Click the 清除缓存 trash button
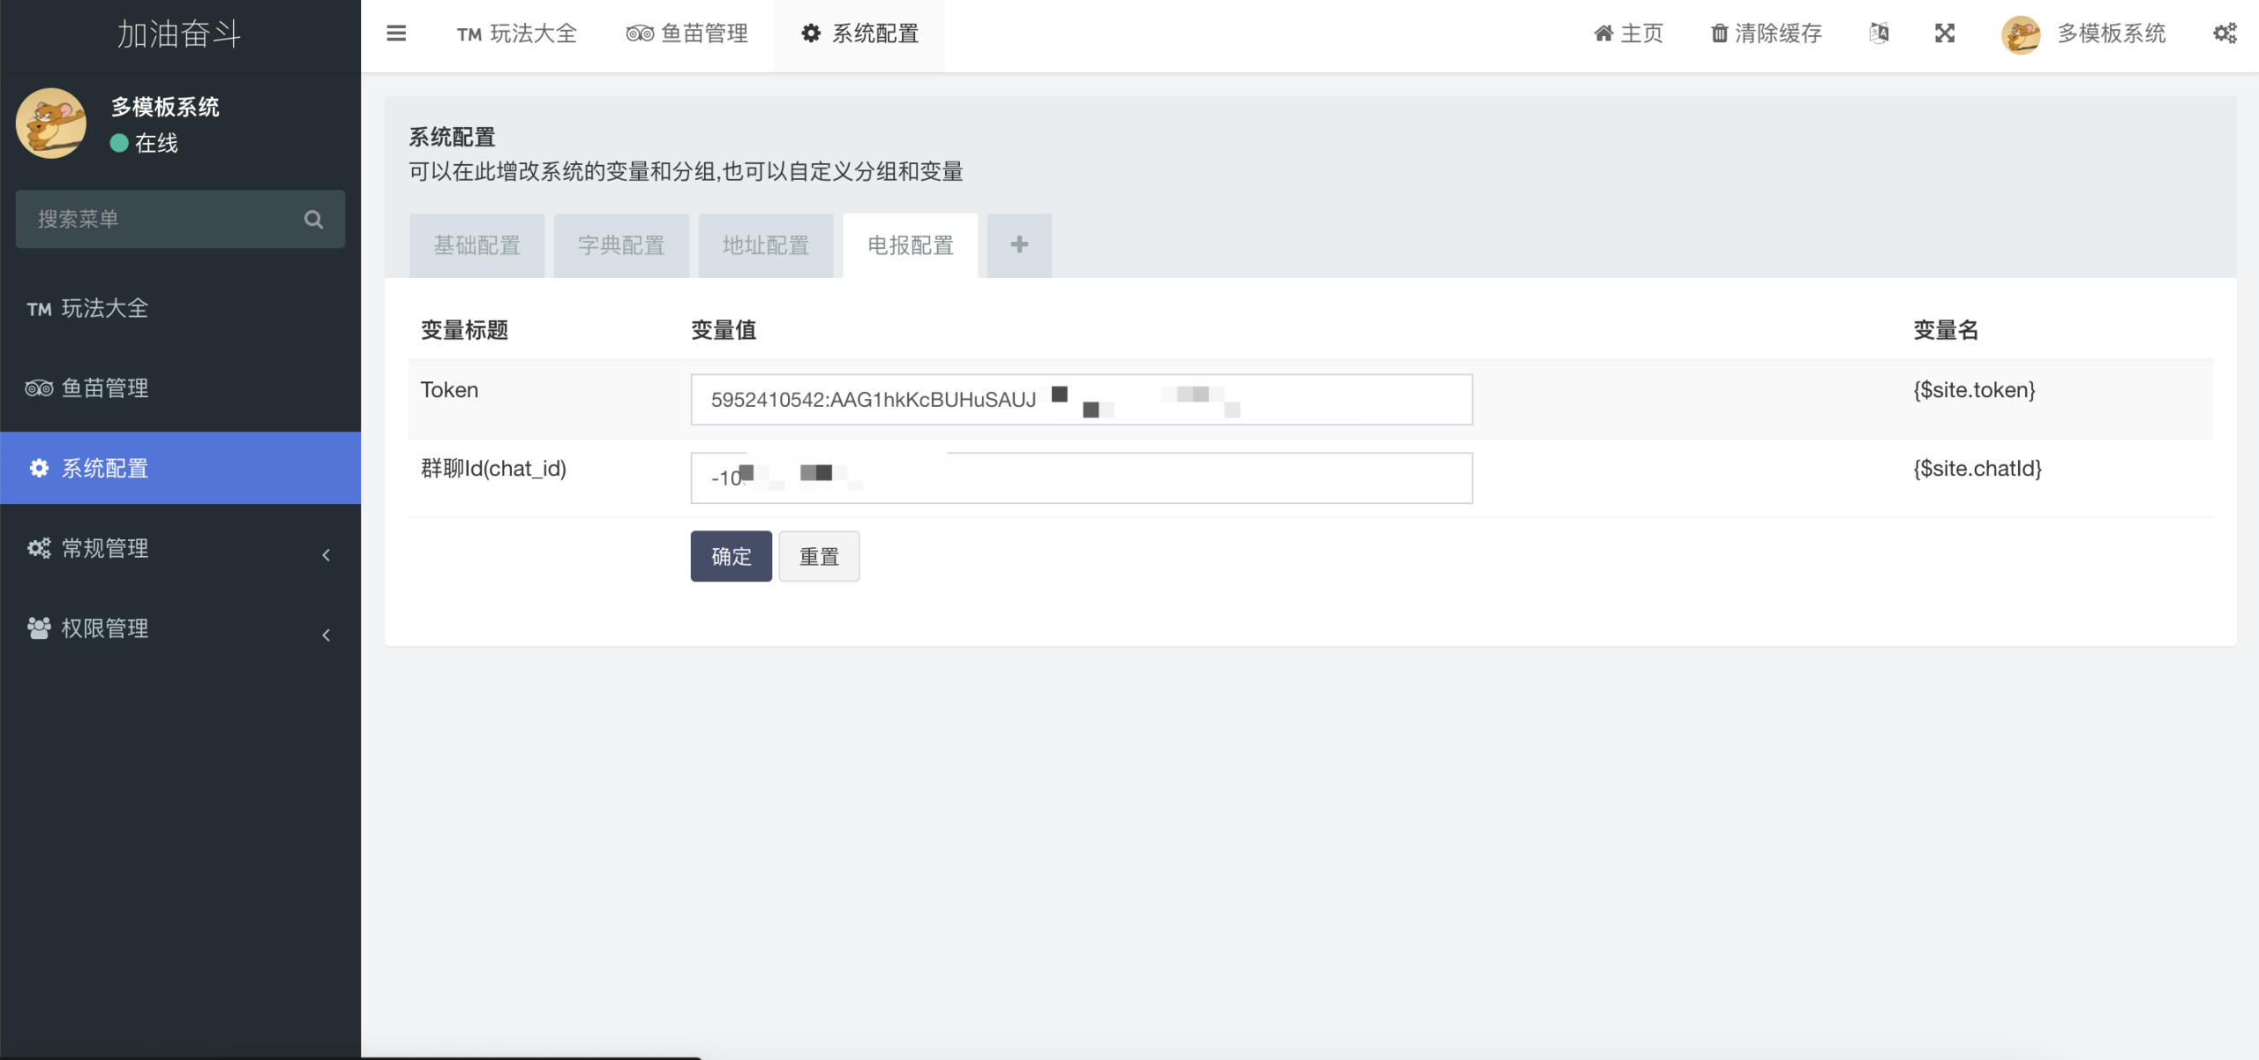This screenshot has height=1060, width=2259. (1767, 34)
